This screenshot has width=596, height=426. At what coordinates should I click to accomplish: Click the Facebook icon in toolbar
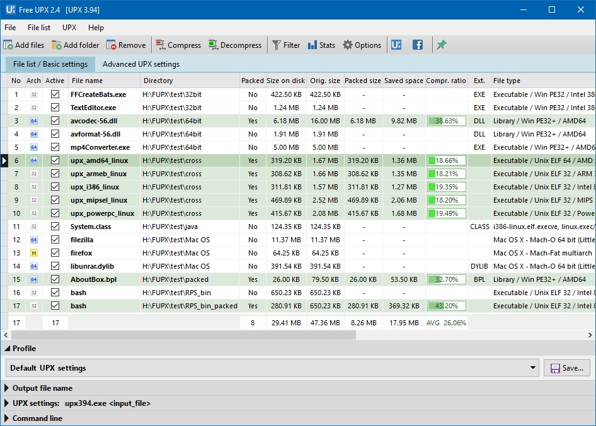pos(418,45)
